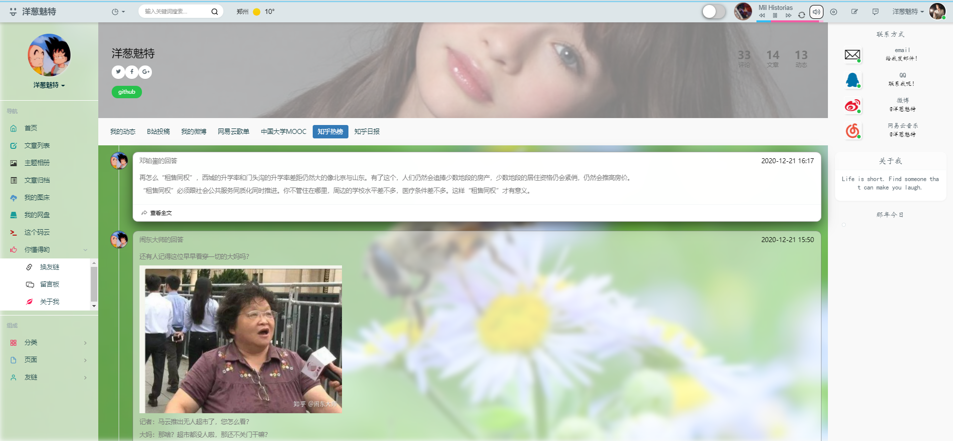Viewport: 953px width, 441px height.
Task: Click the timeline avatar beside 邓铂鋆的回答
Action: [x=119, y=161]
